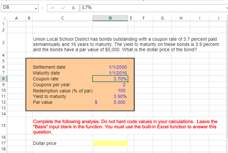This screenshot has height=153, width=228.
Task: Click the Maturity date value 1/1/2016
Action: coord(118,73)
